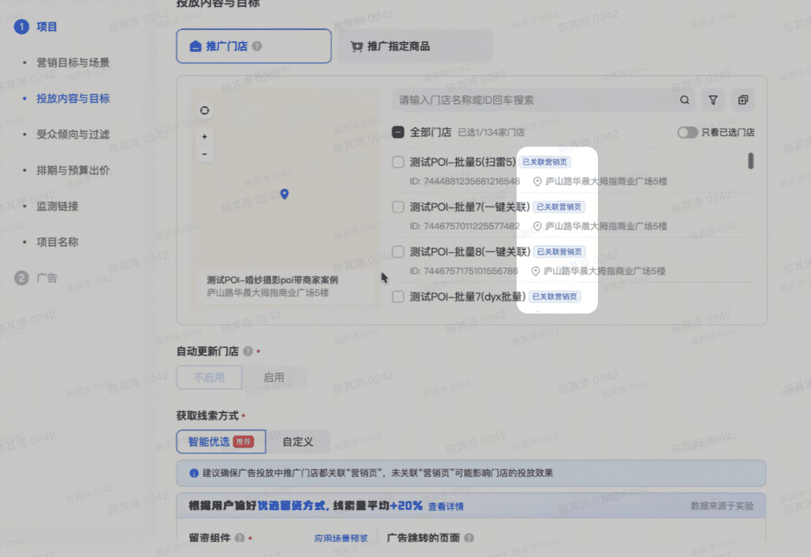The image size is (811, 557).
Task: Click the batch copy icon beside filter
Action: pos(743,100)
